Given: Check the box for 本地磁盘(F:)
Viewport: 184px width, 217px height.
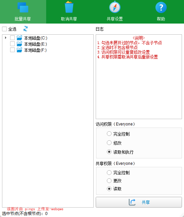Looking at the screenshot, I should click(12, 50).
